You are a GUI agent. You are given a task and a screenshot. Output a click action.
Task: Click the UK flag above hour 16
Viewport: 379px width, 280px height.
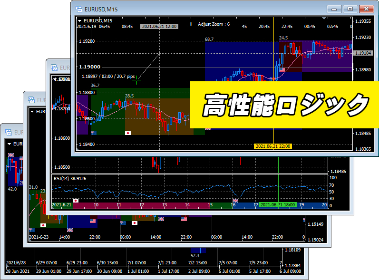click(x=235, y=201)
